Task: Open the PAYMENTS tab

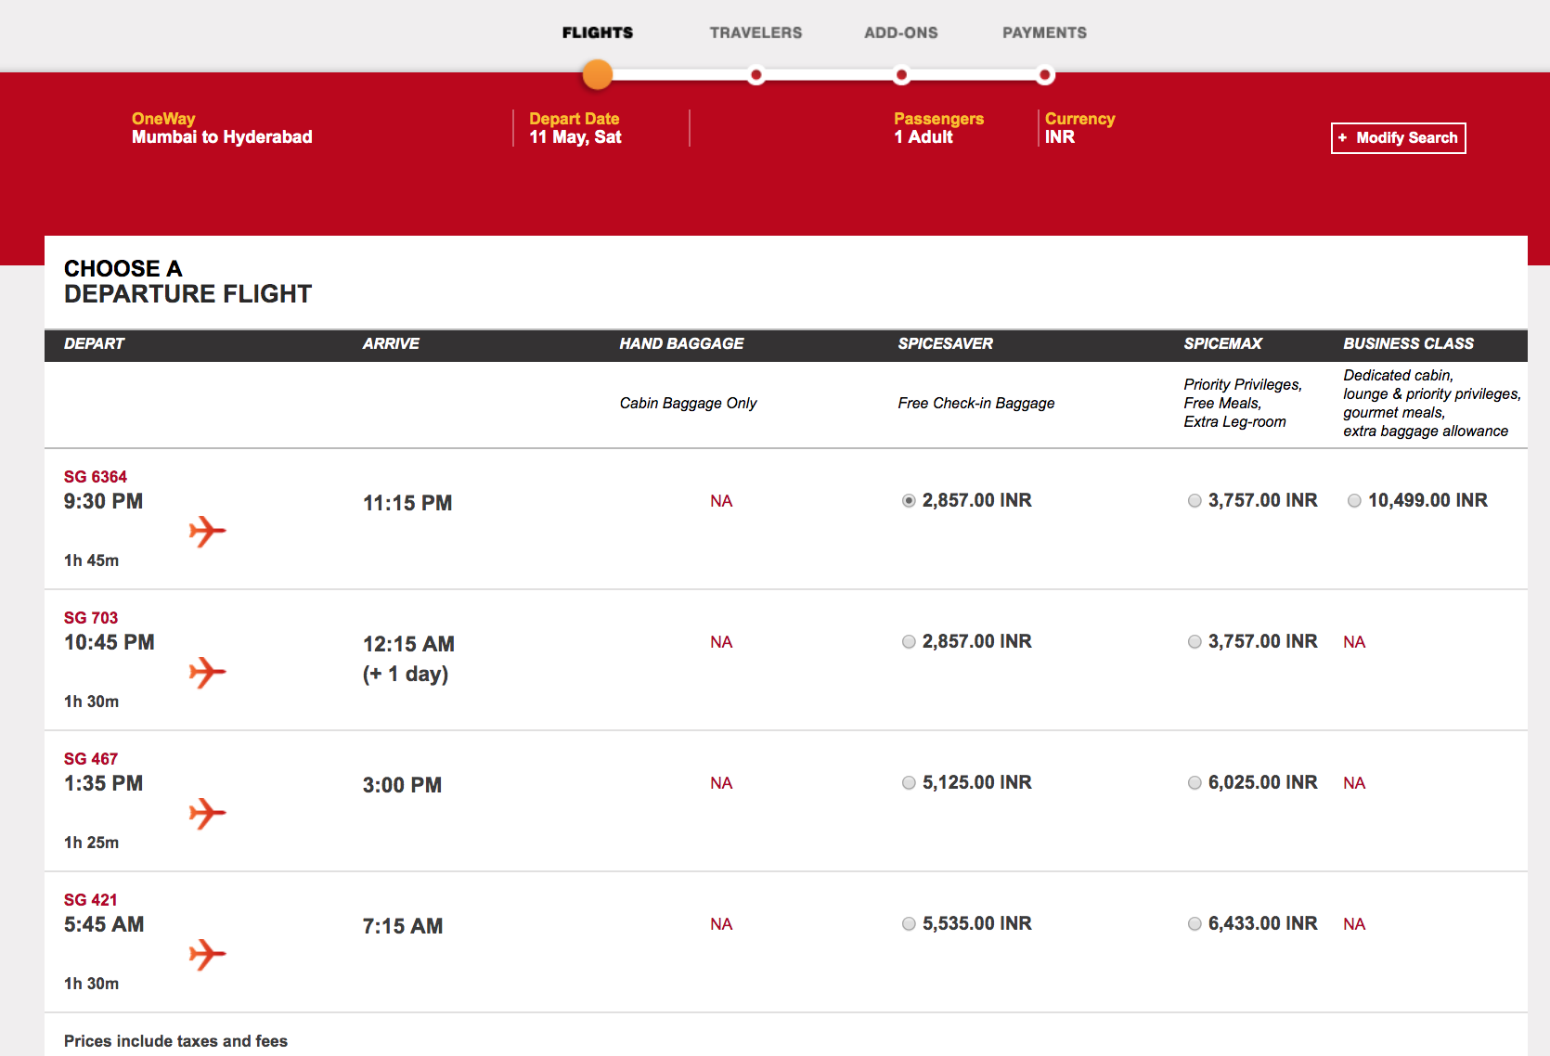Action: pos(1043,32)
